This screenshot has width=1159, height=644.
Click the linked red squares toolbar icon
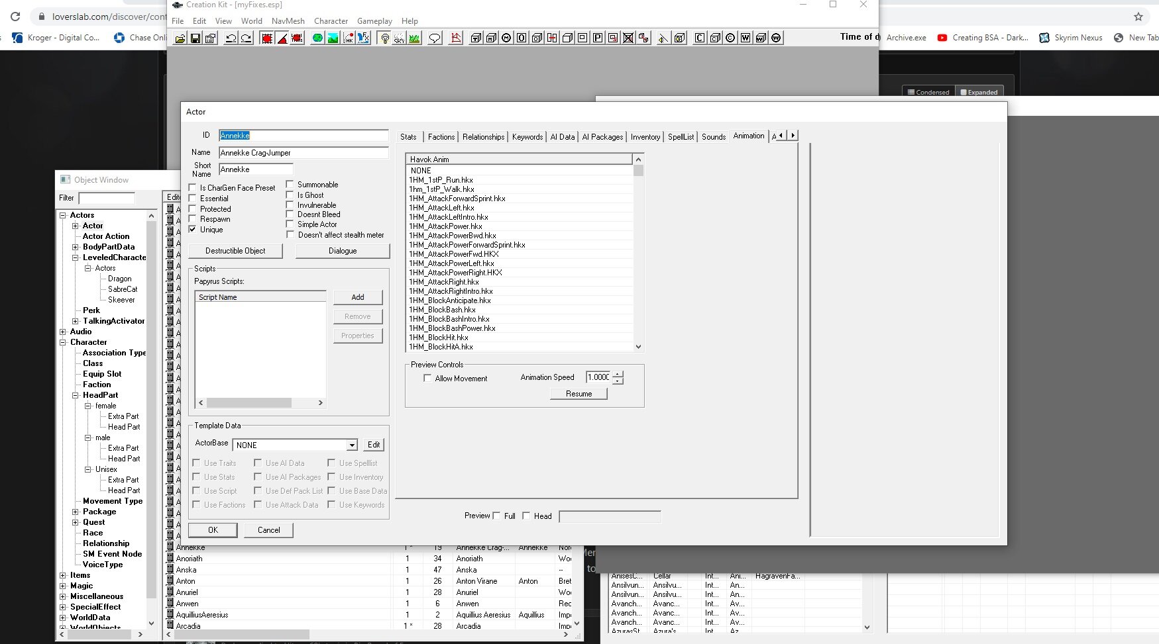coord(643,38)
